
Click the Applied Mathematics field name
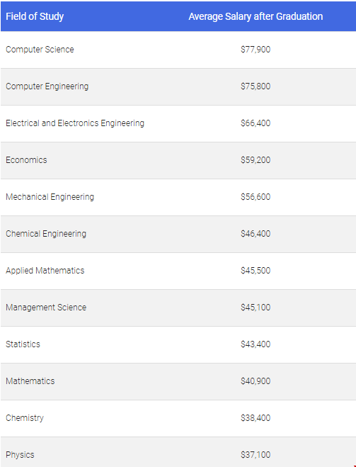[45, 271]
